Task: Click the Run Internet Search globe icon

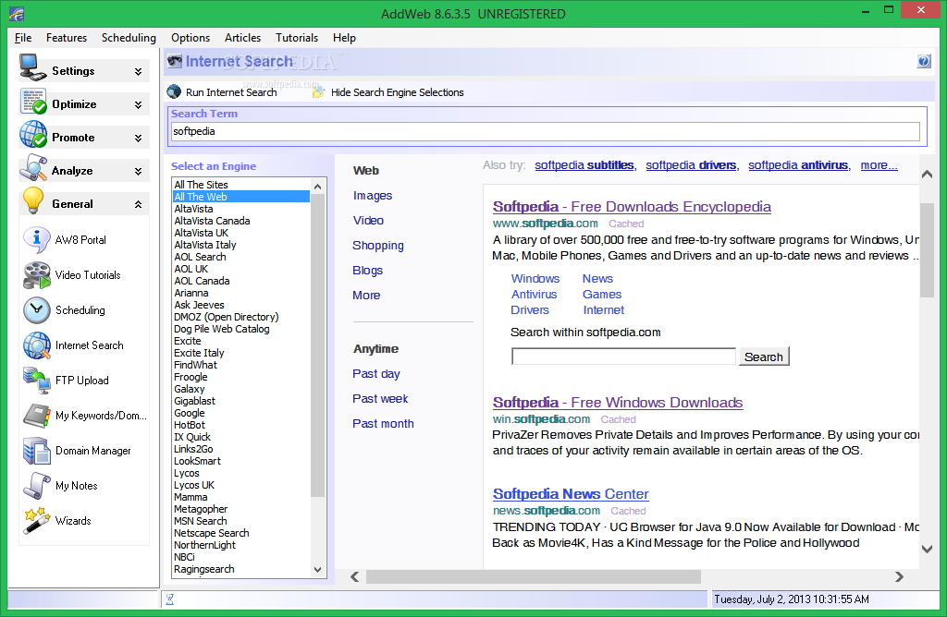Action: click(174, 91)
